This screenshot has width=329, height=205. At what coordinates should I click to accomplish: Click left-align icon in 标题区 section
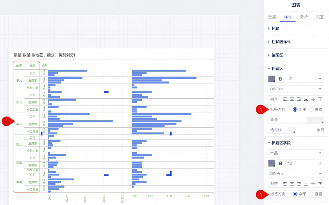point(285,99)
